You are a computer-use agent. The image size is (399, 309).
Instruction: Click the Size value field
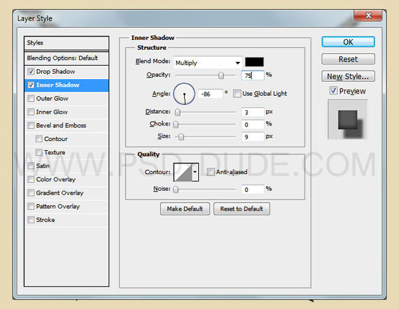point(253,137)
